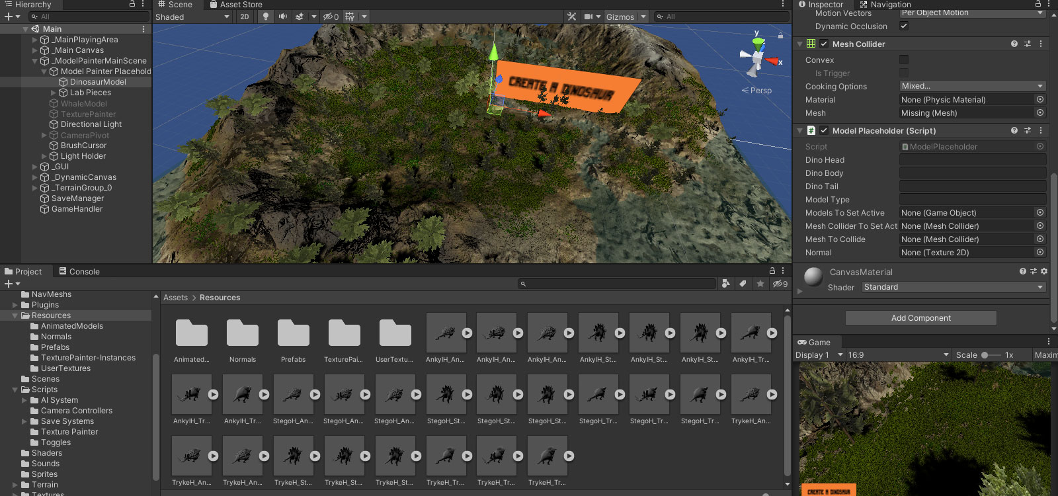Click the Add Component button

[920, 318]
